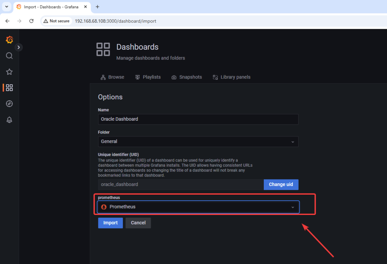Click the Grafana logo home icon

click(x=9, y=40)
